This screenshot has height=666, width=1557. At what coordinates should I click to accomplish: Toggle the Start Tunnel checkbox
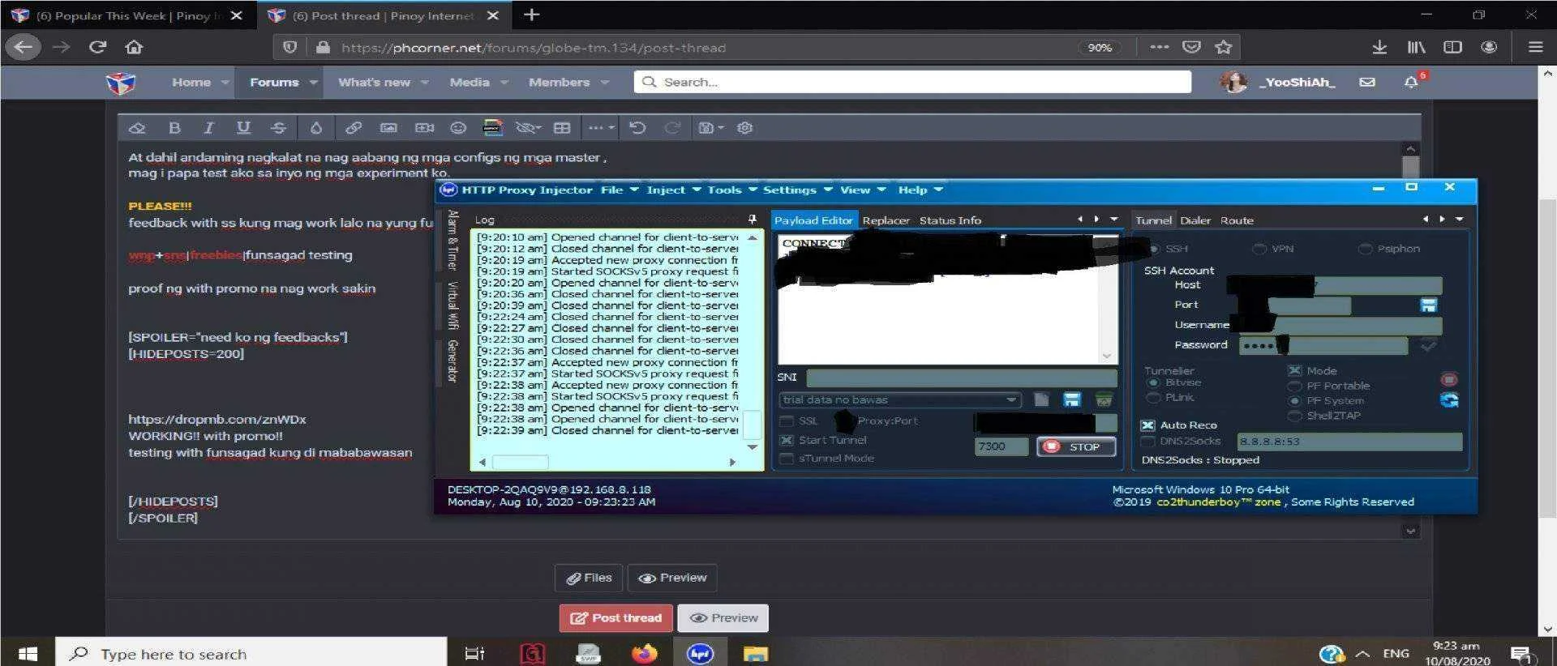(786, 441)
